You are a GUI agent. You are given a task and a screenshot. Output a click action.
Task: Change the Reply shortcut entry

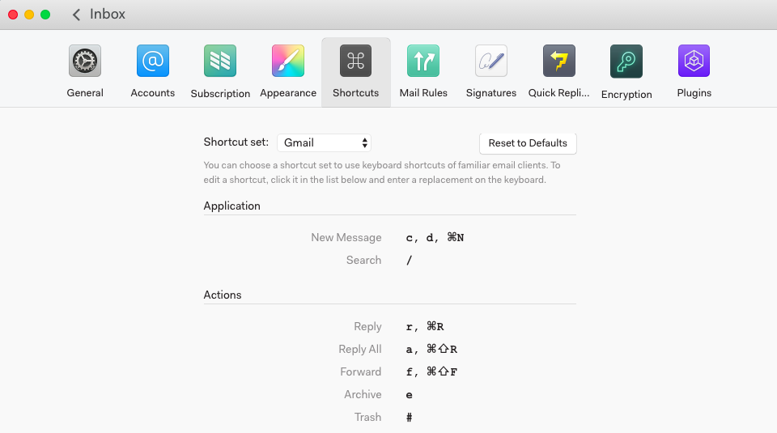click(x=425, y=327)
